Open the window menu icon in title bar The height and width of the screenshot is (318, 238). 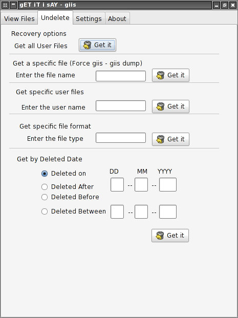coord(5,5)
